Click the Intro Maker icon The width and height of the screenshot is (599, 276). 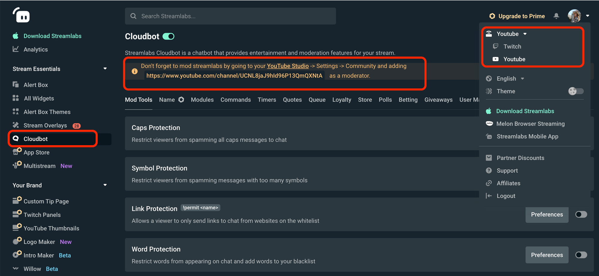[16, 254]
